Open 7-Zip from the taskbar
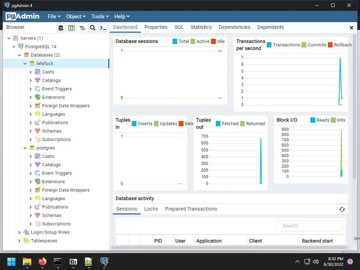Screen dimensions: 360x270 (73, 262)
